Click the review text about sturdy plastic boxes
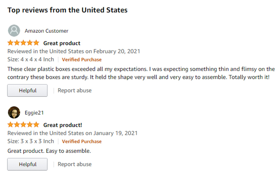280x177 pixels. 141,73
